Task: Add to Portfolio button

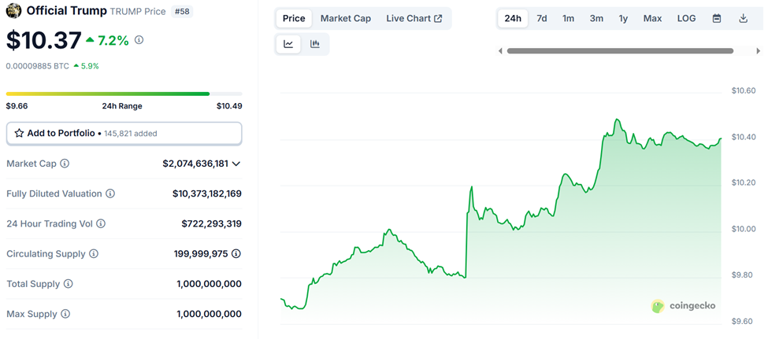Action: [x=124, y=134]
